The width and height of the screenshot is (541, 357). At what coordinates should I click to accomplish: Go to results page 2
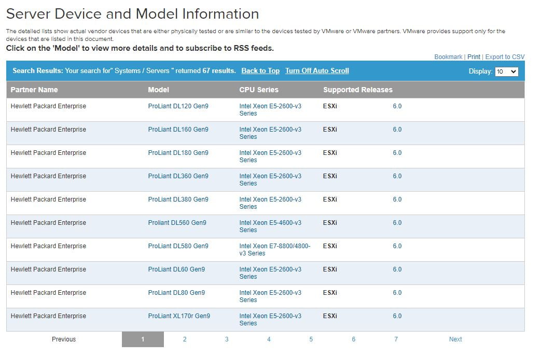[x=185, y=339]
